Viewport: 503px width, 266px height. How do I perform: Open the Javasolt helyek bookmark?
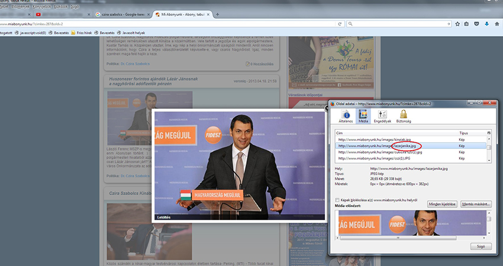point(131,33)
